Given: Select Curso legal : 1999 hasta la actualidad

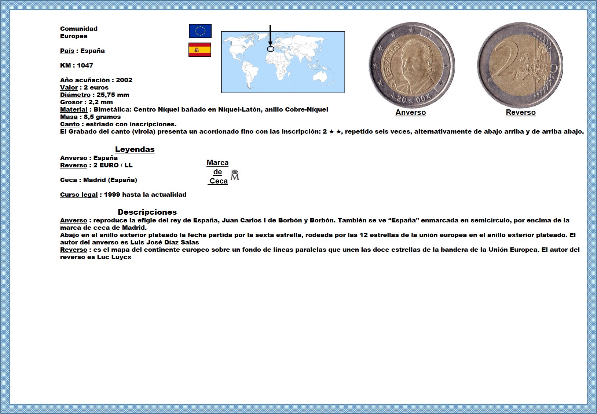Looking at the screenshot, I should pos(123,195).
